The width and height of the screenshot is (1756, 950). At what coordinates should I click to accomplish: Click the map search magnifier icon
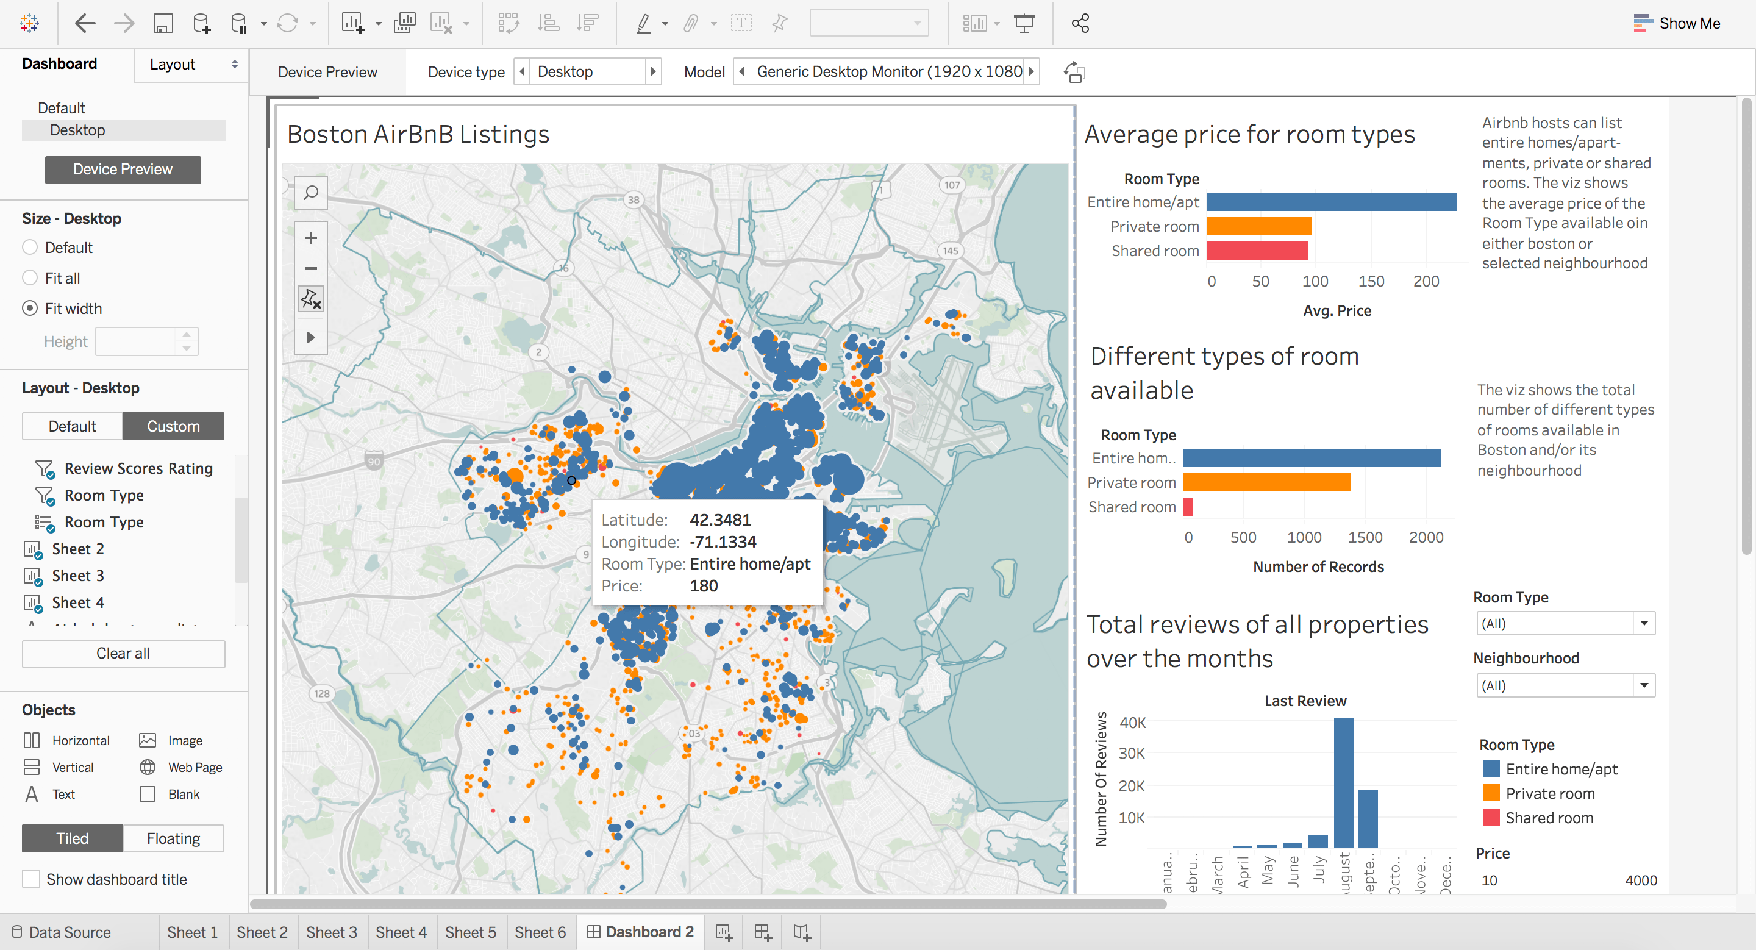pyautogui.click(x=311, y=193)
